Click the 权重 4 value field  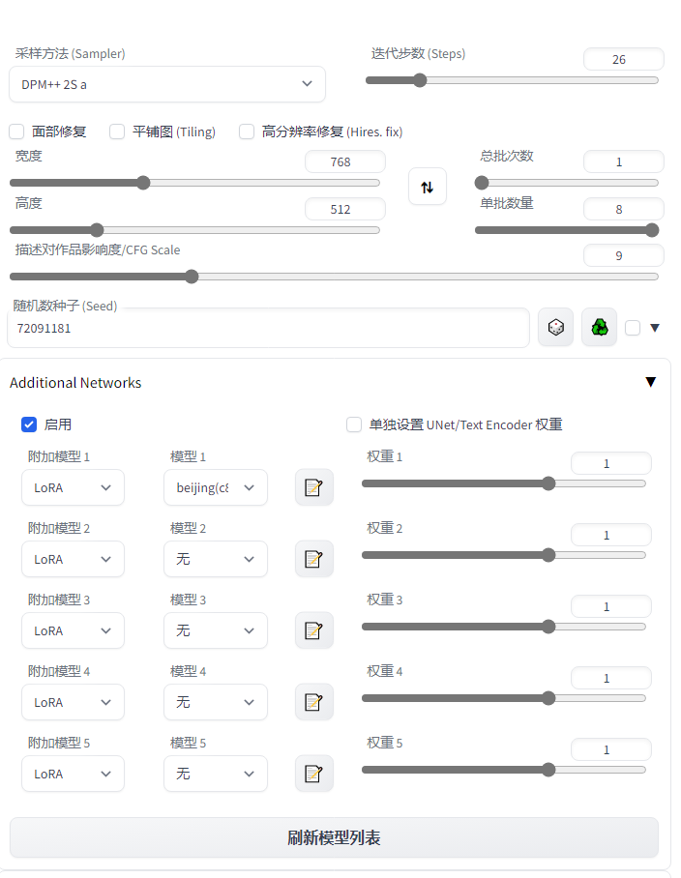pos(611,678)
